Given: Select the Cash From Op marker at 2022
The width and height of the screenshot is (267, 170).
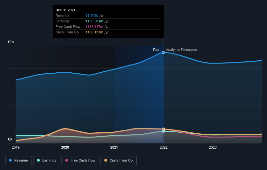Looking at the screenshot, I should point(163,129).
